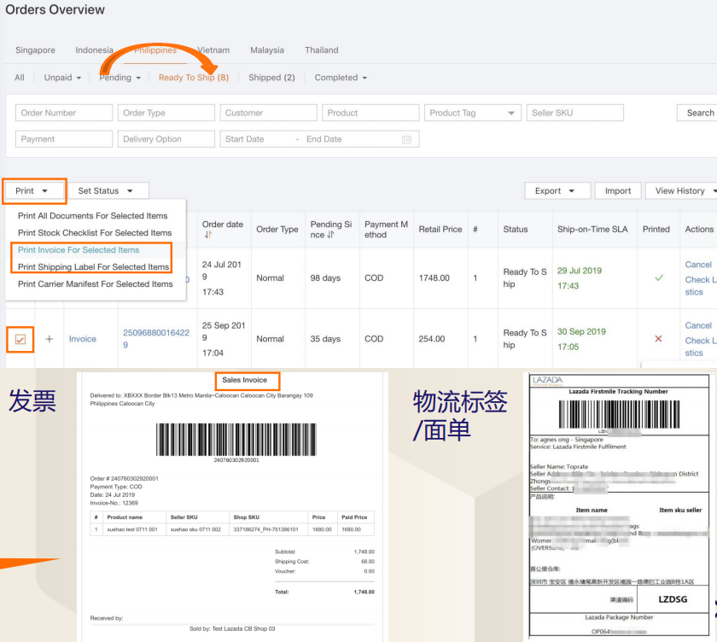717x642 pixels.
Task: Open the View History dropdown
Action: 683,191
